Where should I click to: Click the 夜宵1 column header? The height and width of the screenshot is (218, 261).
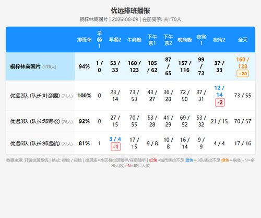click(x=201, y=40)
